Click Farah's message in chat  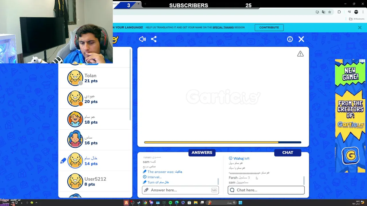[x=239, y=178]
